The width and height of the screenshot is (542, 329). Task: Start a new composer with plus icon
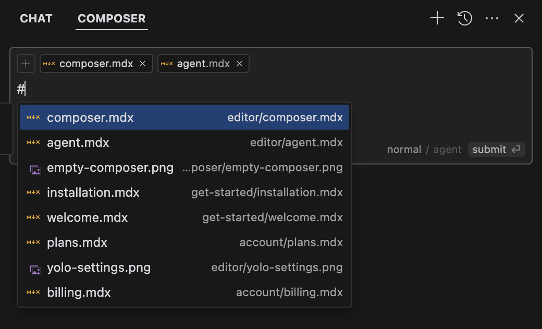coord(437,18)
